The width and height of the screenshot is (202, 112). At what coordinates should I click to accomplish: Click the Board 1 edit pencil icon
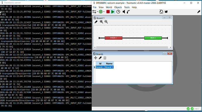point(96,22)
